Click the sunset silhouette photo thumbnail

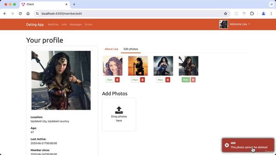[x=138, y=66]
